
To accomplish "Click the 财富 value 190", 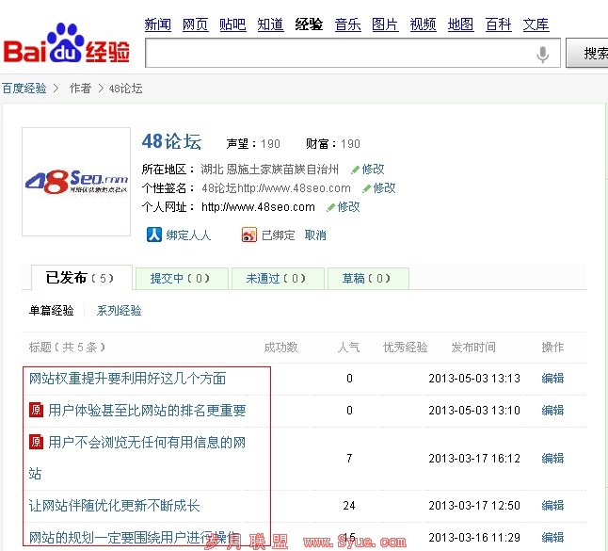I will (x=350, y=144).
